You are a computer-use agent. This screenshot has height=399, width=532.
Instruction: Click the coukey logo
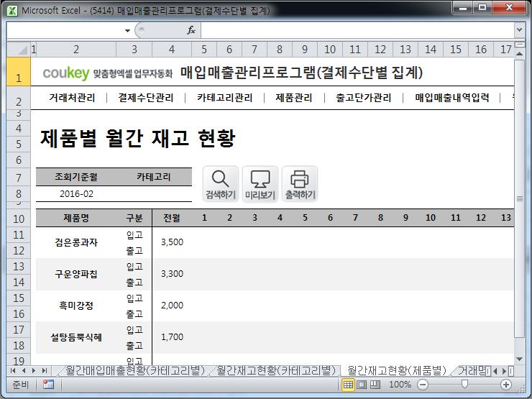pos(66,73)
